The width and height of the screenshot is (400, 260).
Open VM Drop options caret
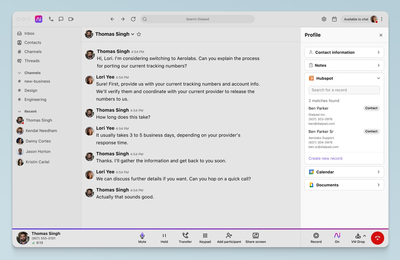coord(364,236)
